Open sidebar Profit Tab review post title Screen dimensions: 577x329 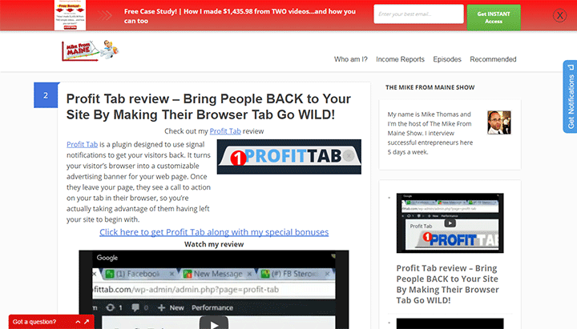(447, 284)
